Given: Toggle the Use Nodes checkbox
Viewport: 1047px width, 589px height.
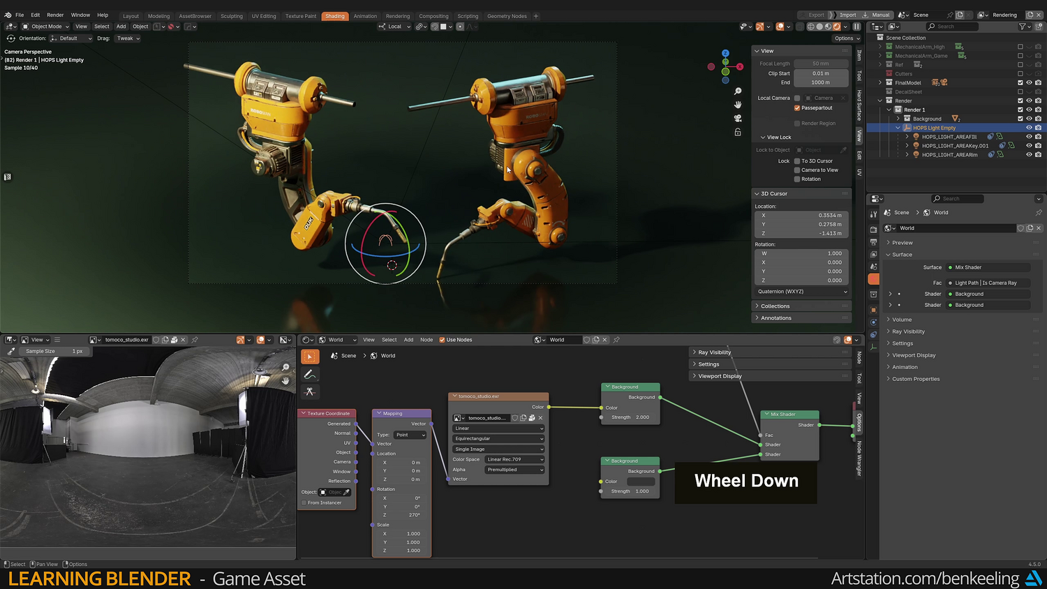Looking at the screenshot, I should tap(442, 340).
